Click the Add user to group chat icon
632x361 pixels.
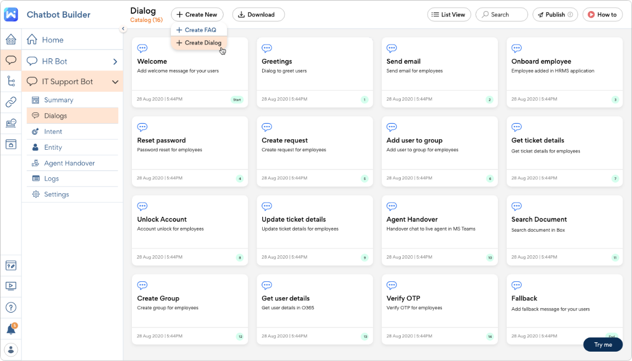pyautogui.click(x=392, y=127)
